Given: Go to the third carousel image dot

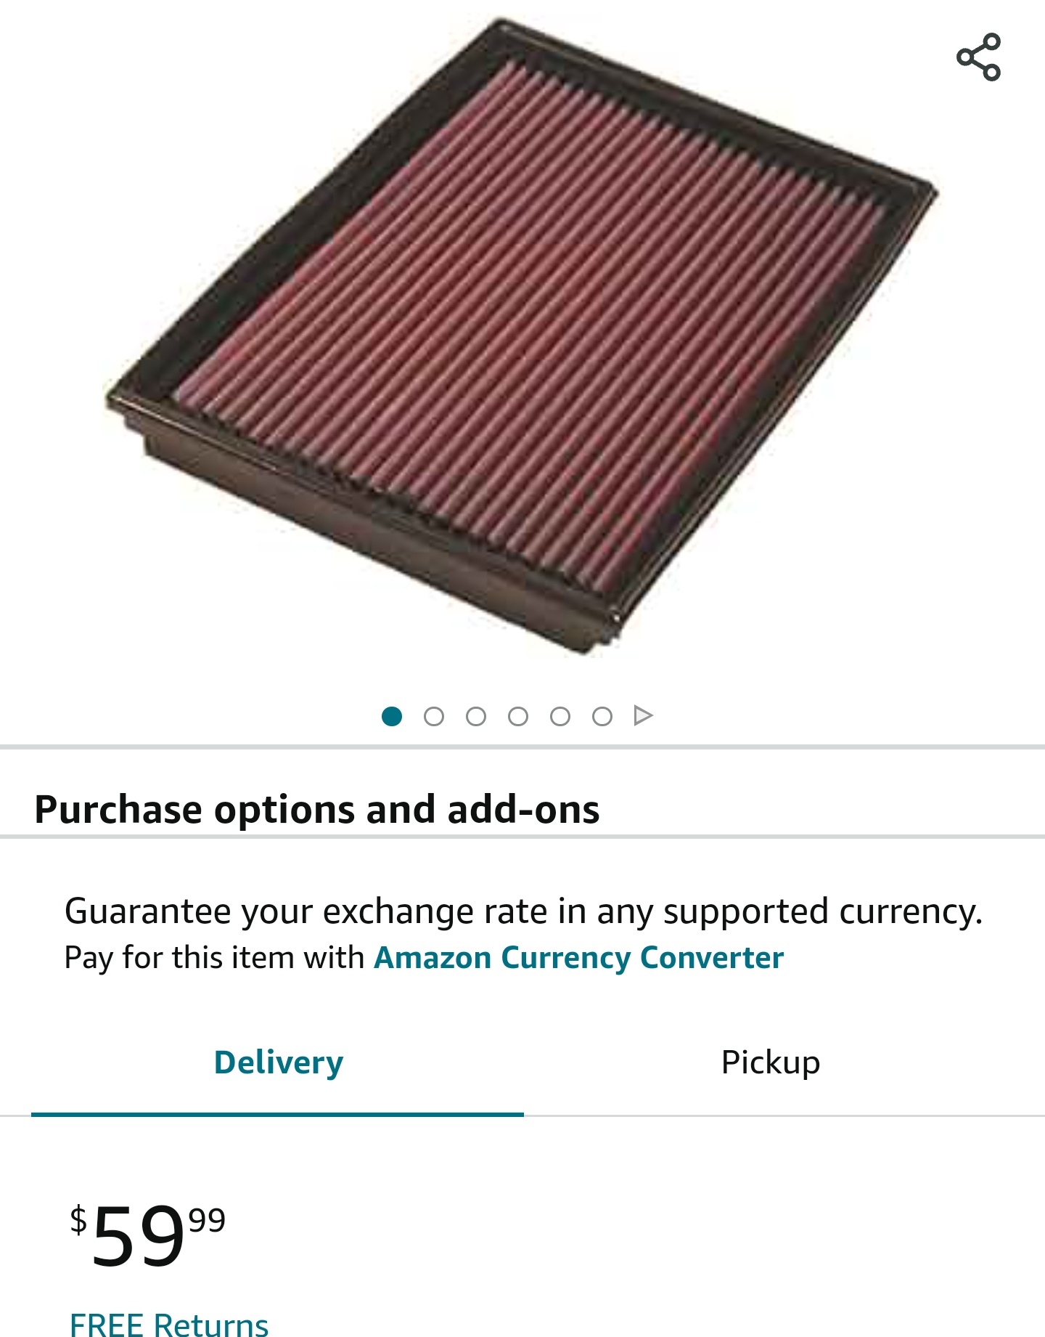Looking at the screenshot, I should (x=476, y=717).
